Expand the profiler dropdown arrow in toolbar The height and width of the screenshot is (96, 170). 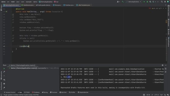pyautogui.click(x=155, y=2)
